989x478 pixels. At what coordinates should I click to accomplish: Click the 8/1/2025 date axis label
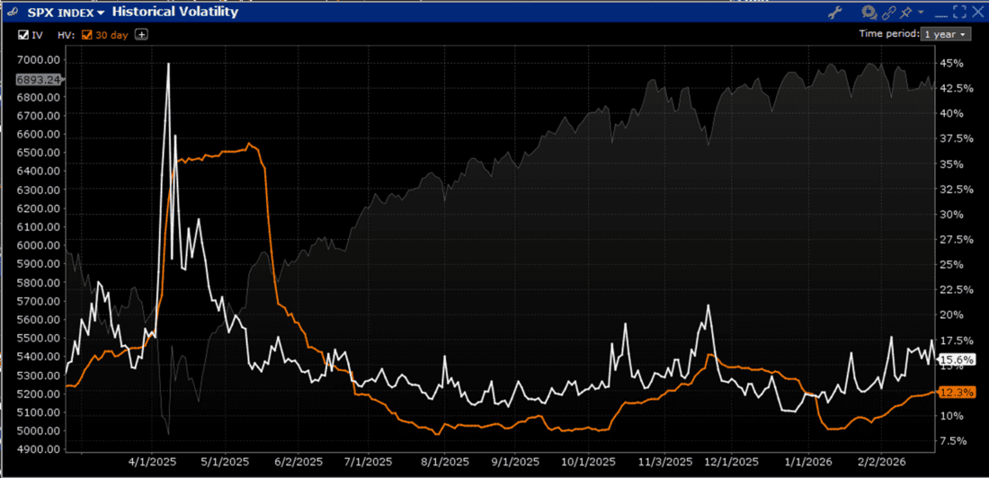pyautogui.click(x=445, y=462)
